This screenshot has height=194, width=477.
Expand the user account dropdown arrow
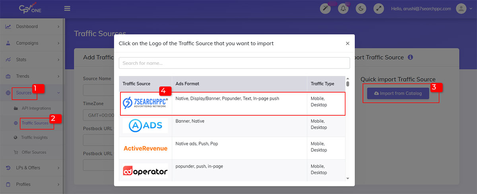(x=470, y=9)
